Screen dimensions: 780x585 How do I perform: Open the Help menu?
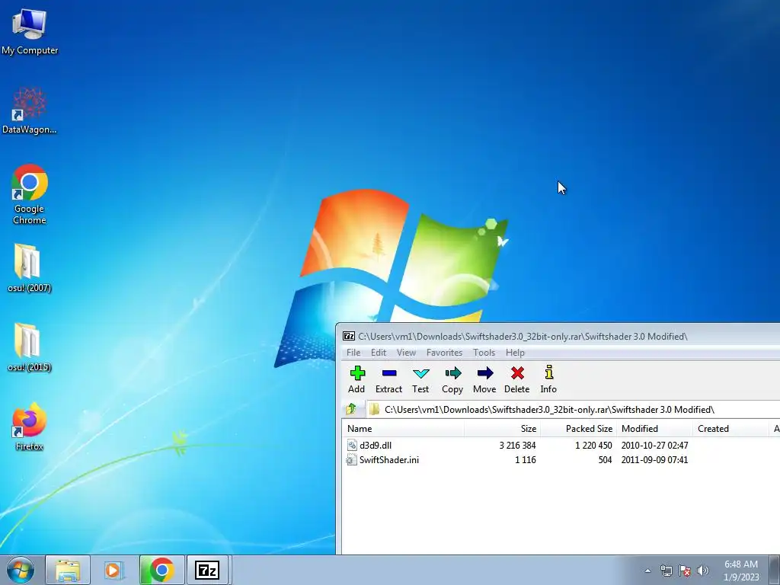click(x=516, y=352)
